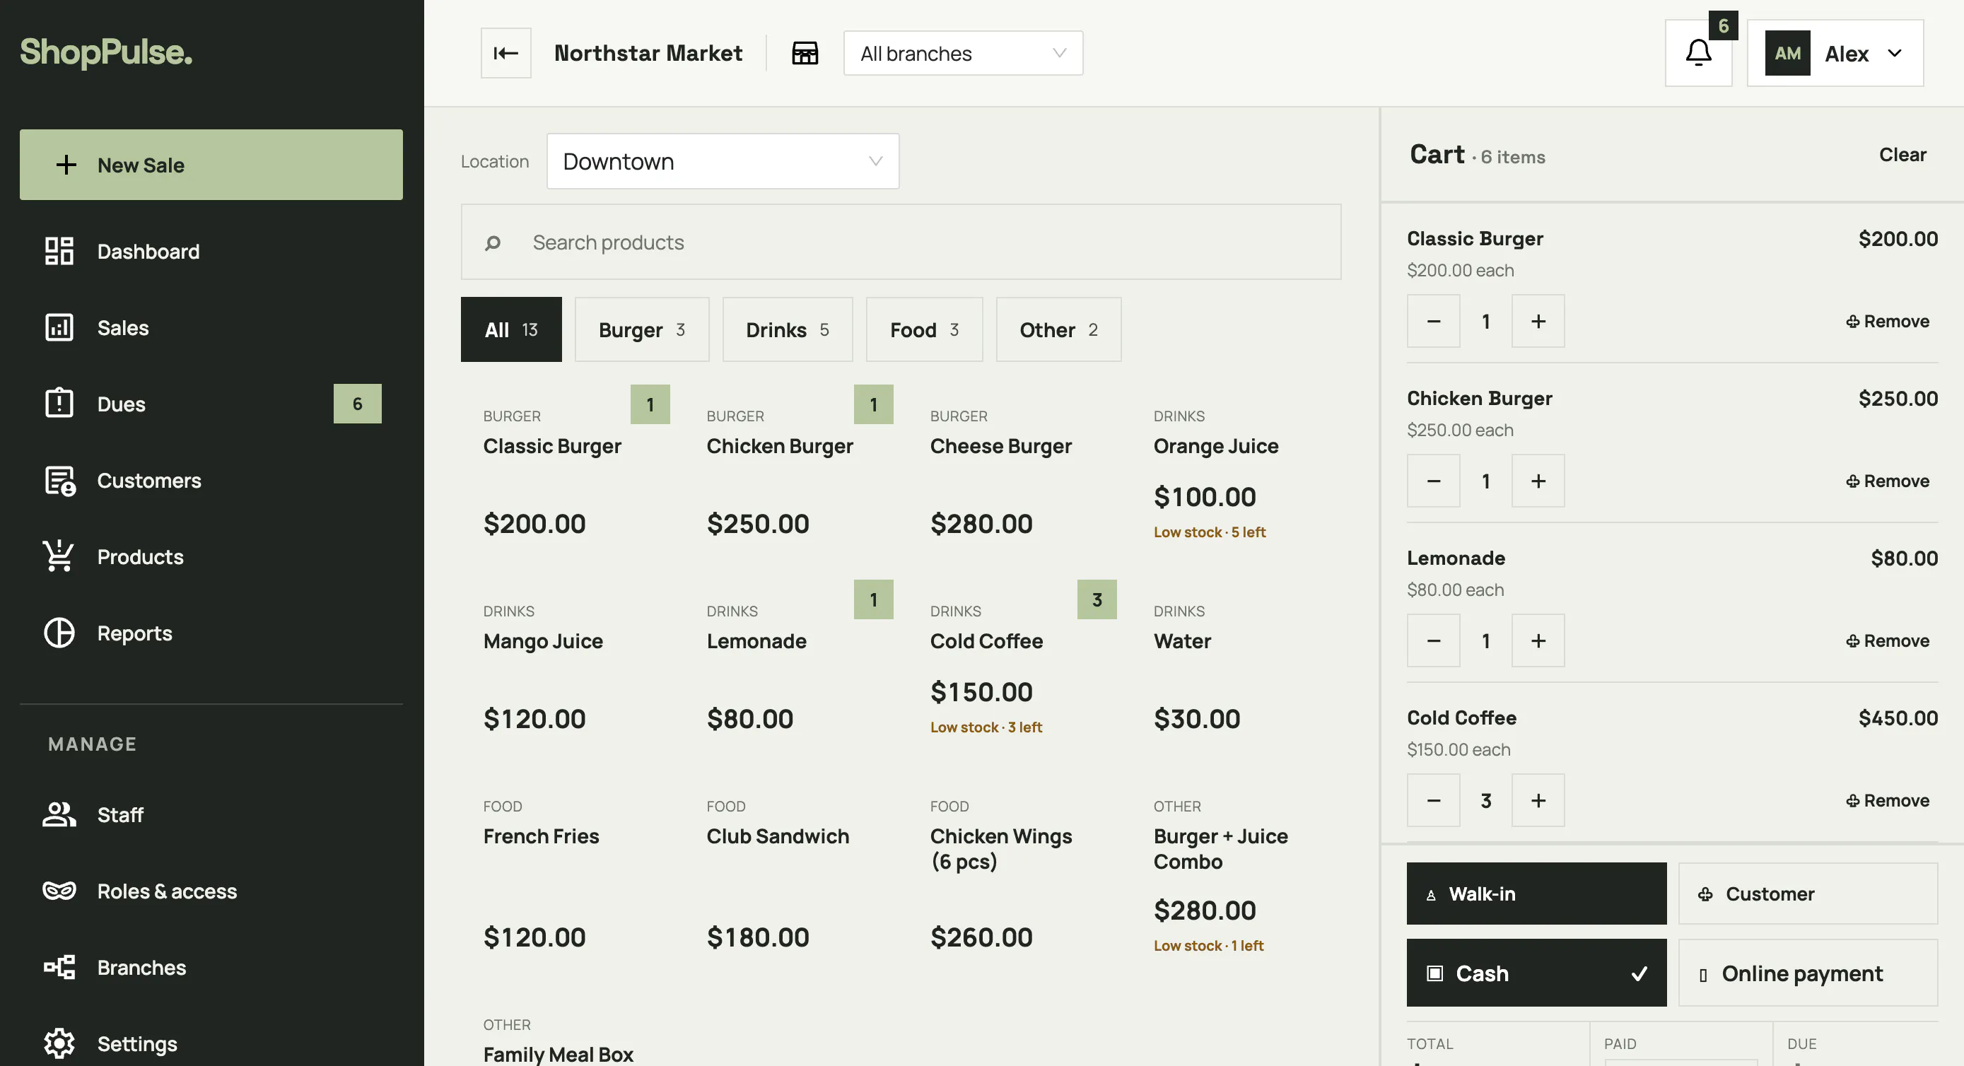
Task: Clear the cart
Action: 1902,155
